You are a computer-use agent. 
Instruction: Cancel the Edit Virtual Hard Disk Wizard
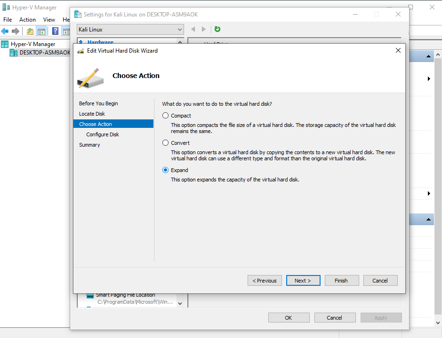point(380,281)
